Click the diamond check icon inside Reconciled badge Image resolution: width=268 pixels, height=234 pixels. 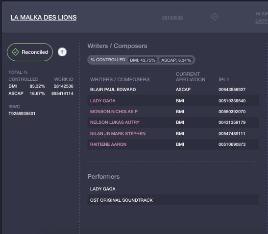pyautogui.click(x=15, y=52)
